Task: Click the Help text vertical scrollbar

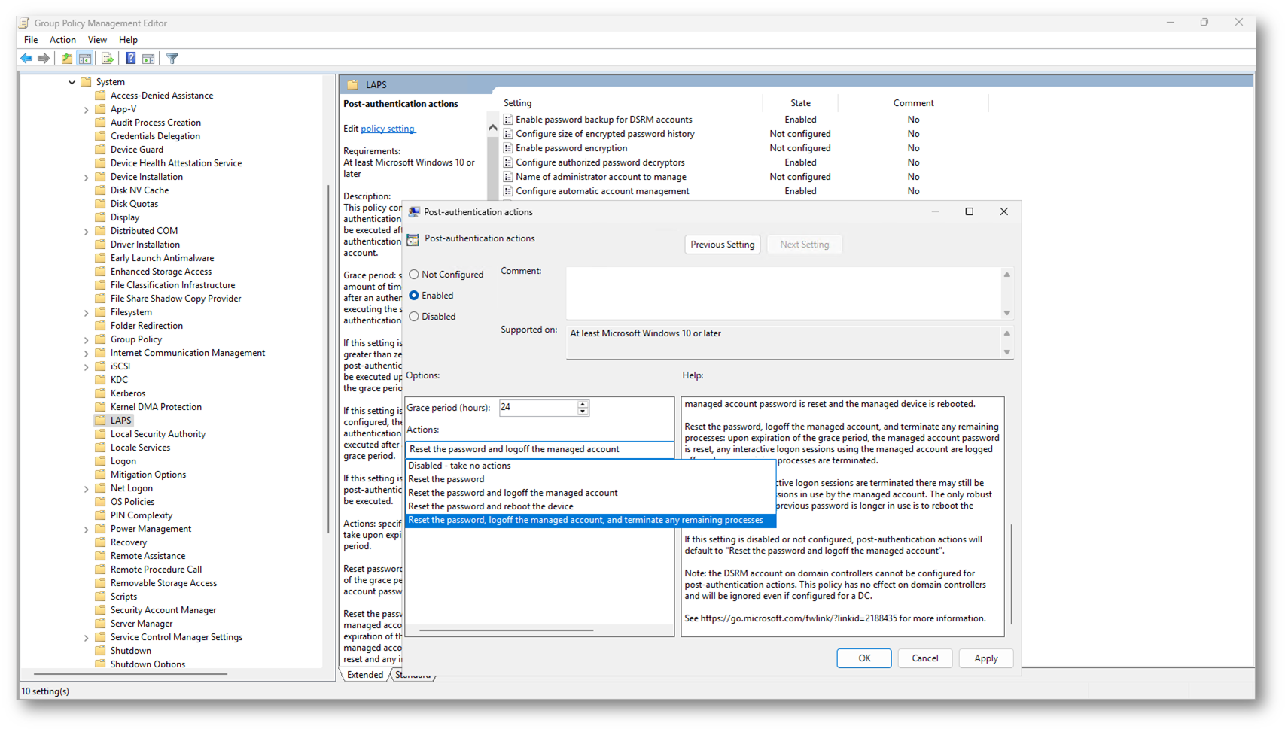Action: click(1011, 575)
